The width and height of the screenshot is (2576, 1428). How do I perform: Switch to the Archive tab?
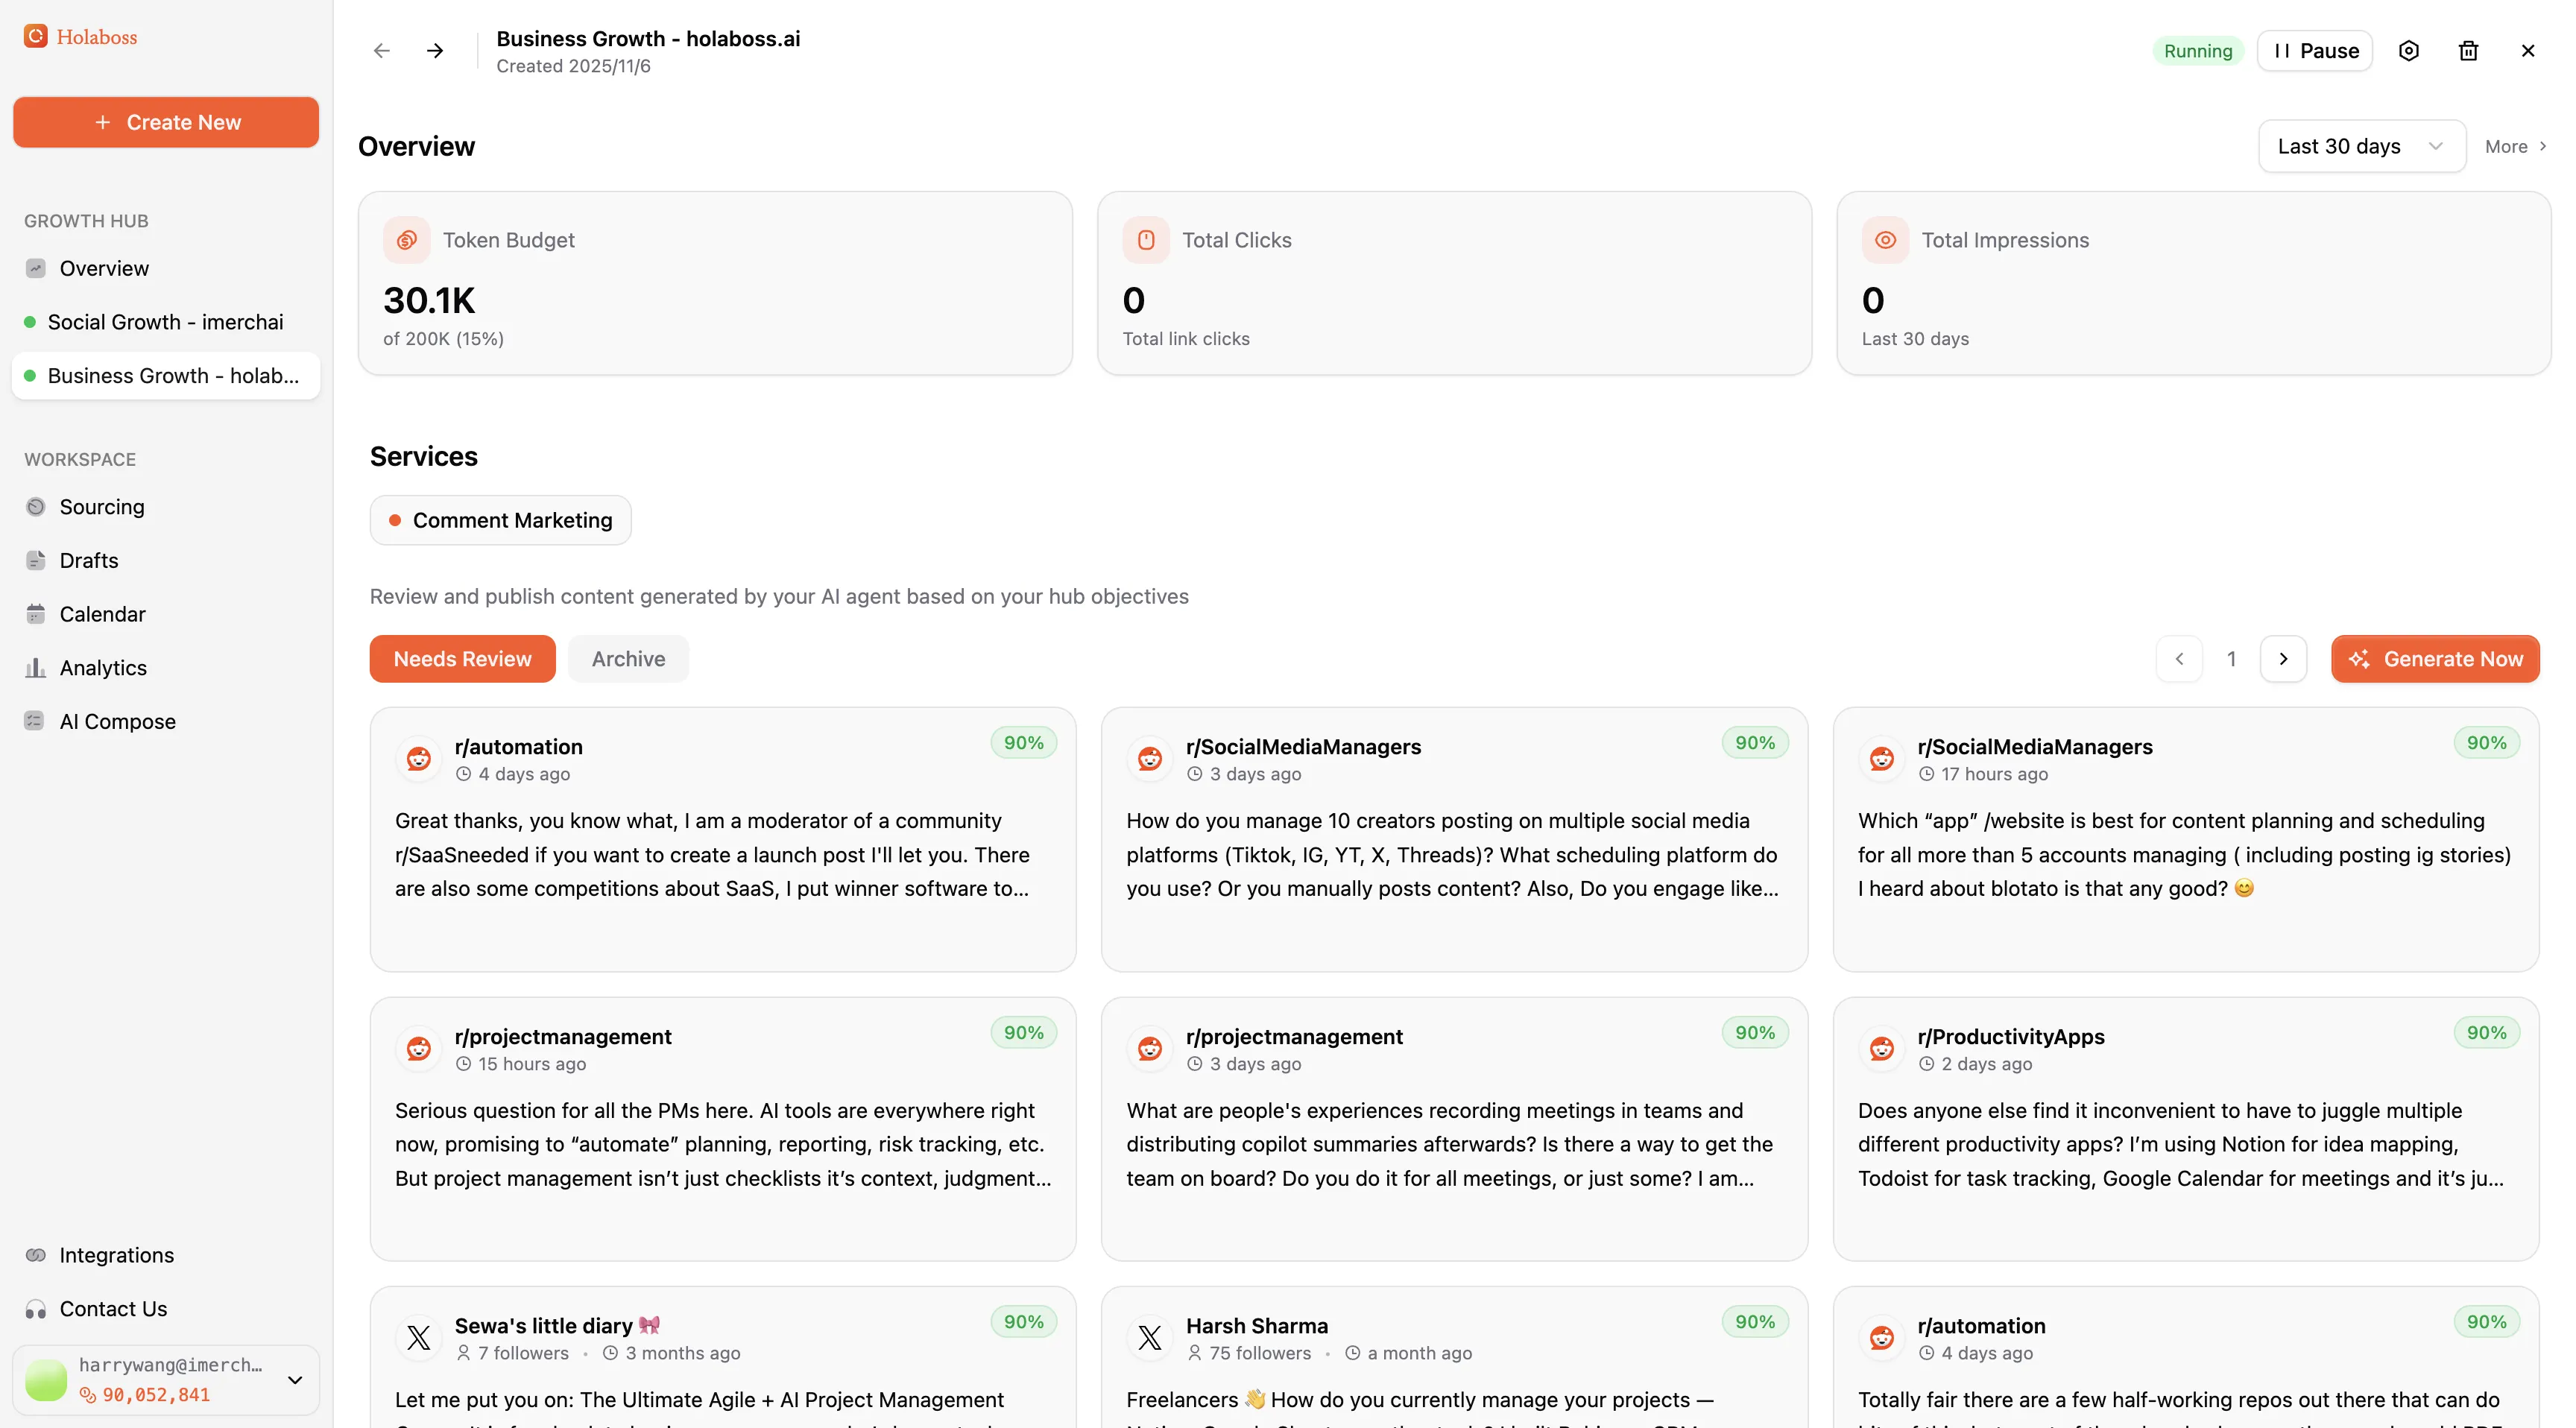tap(628, 659)
